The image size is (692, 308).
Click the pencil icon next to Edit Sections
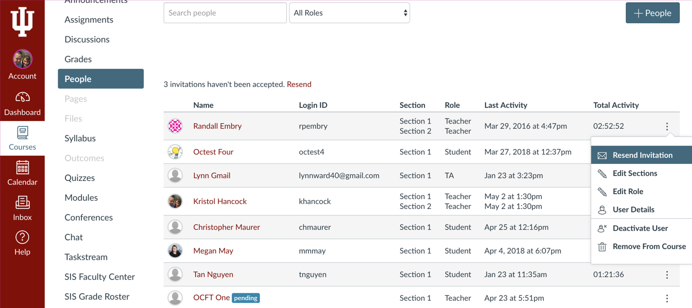click(602, 174)
